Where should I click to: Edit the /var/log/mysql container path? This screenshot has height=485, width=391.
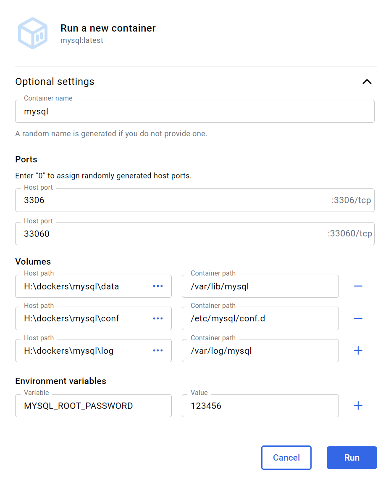click(260, 350)
